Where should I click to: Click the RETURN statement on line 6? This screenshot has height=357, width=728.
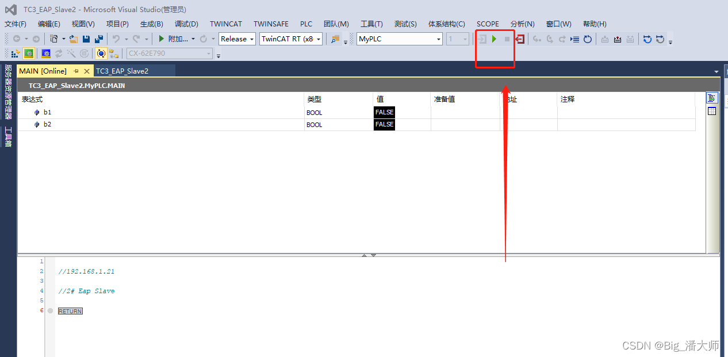(70, 311)
